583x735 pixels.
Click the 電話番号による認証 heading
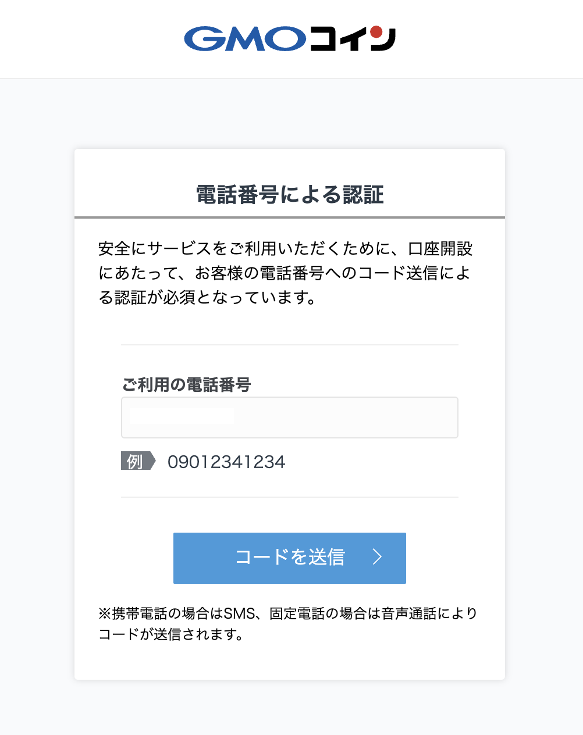coord(290,195)
